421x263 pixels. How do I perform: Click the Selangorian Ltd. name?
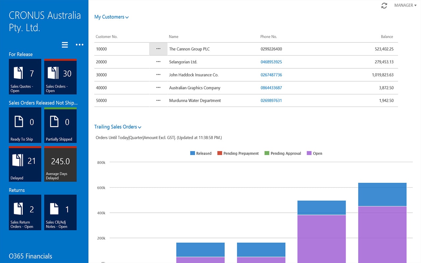pos(183,62)
